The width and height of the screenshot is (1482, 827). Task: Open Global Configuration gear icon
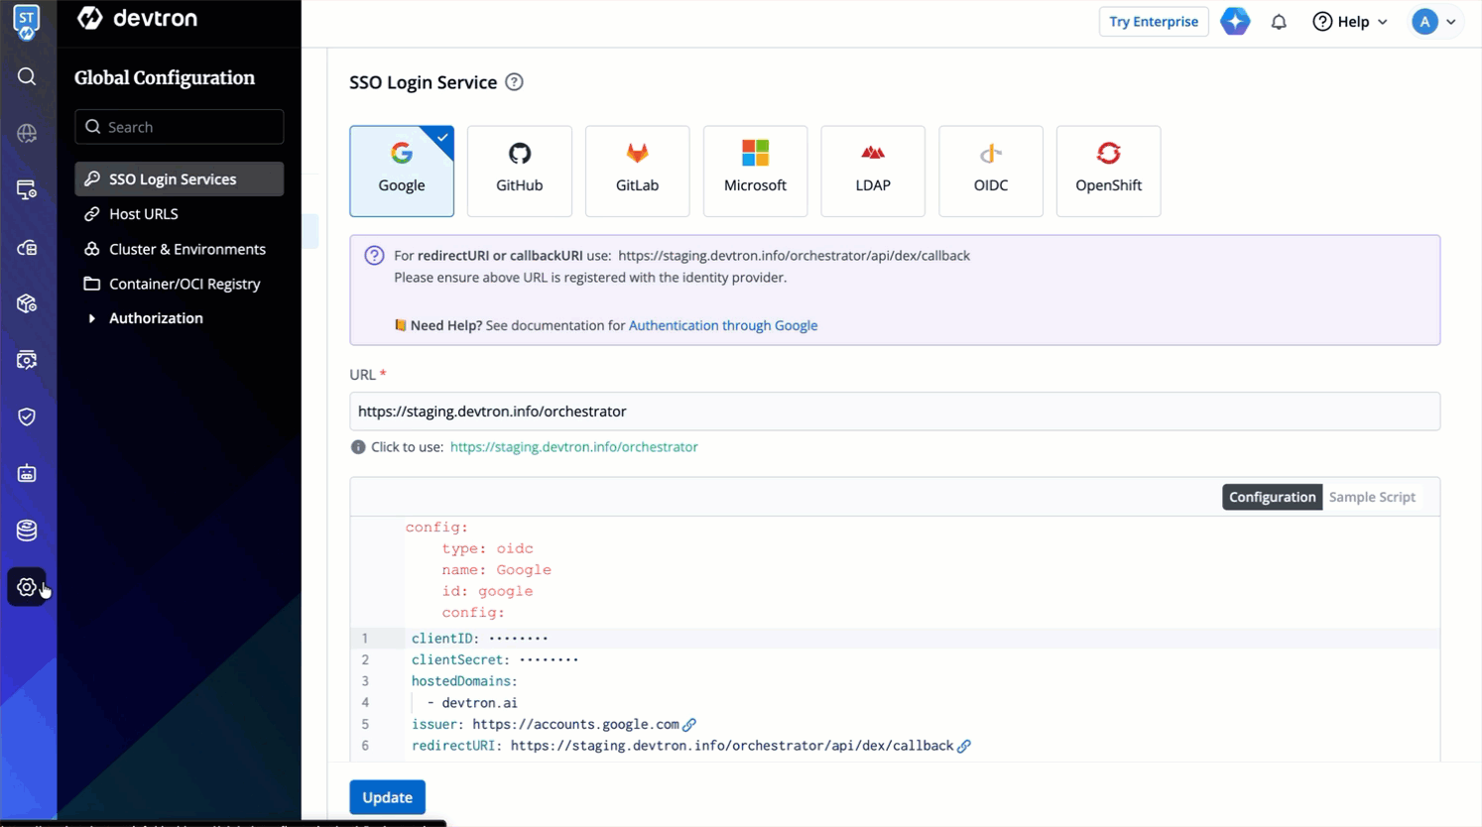pyautogui.click(x=27, y=587)
